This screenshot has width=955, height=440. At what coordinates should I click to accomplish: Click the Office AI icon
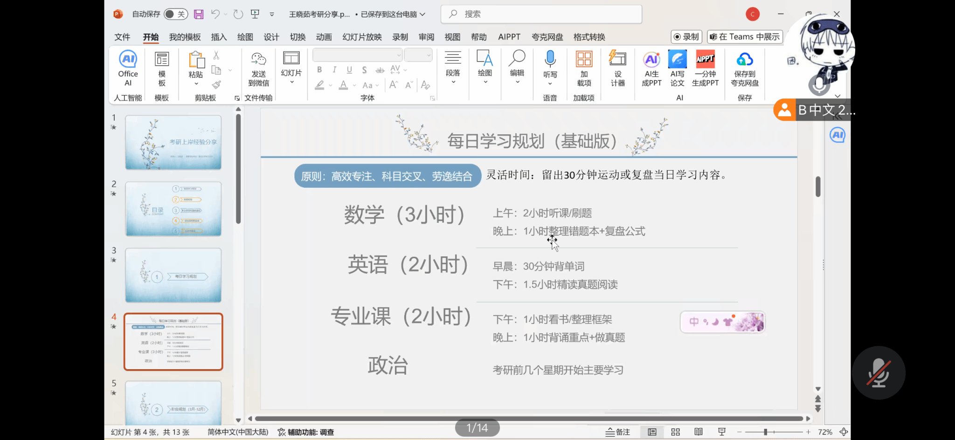click(x=128, y=60)
